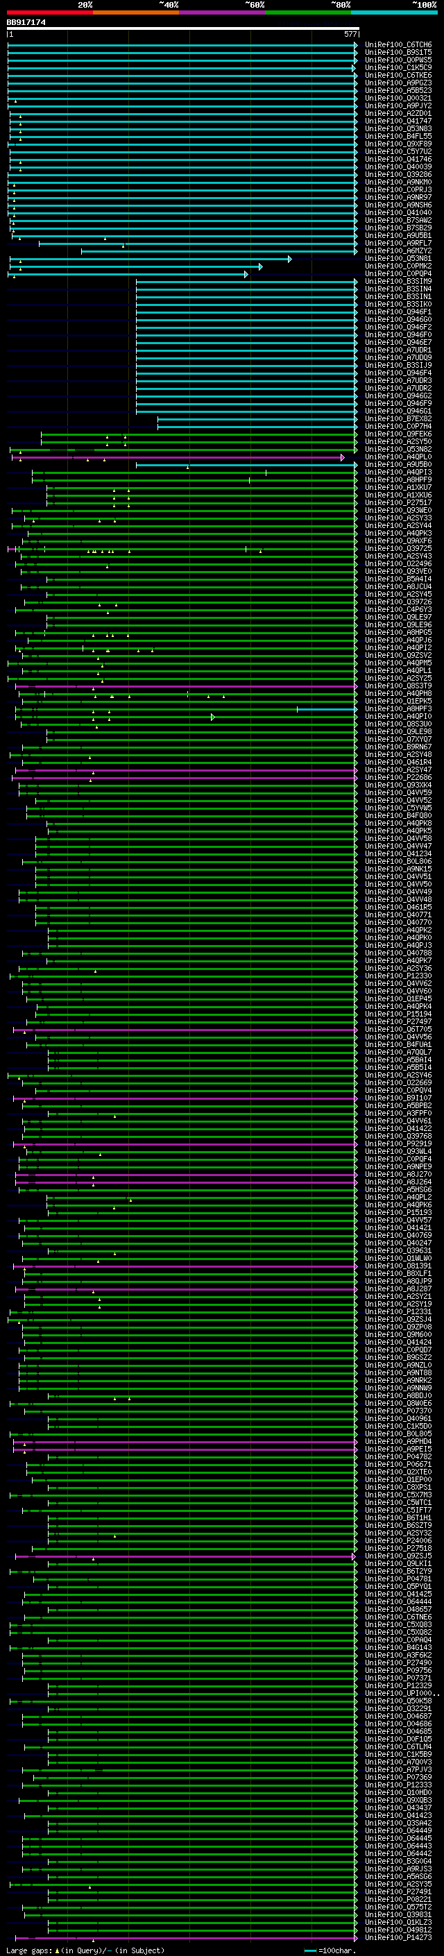
Task: Click label UniRef100_B4FL55
Action: (398, 137)
